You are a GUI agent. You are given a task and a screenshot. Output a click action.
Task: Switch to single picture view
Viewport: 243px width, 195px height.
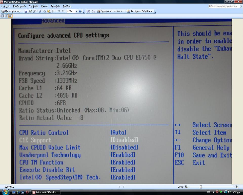pos(10,16)
